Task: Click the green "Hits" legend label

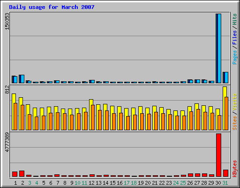Action: pos(235,19)
